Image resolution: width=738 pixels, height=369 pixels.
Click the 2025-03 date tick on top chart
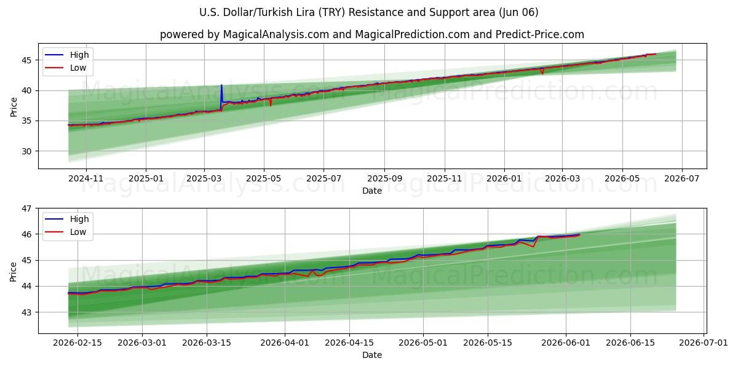coord(204,178)
